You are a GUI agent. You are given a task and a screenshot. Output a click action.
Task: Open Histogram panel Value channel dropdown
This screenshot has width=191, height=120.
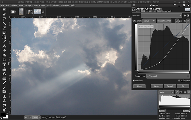[166, 92]
